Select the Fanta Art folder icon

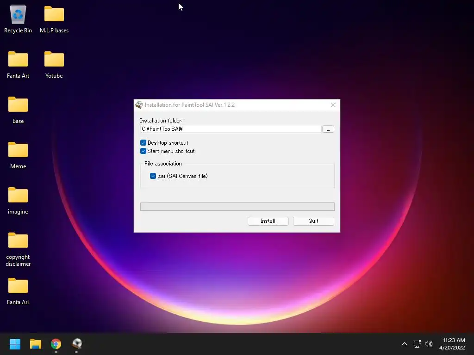point(18,64)
